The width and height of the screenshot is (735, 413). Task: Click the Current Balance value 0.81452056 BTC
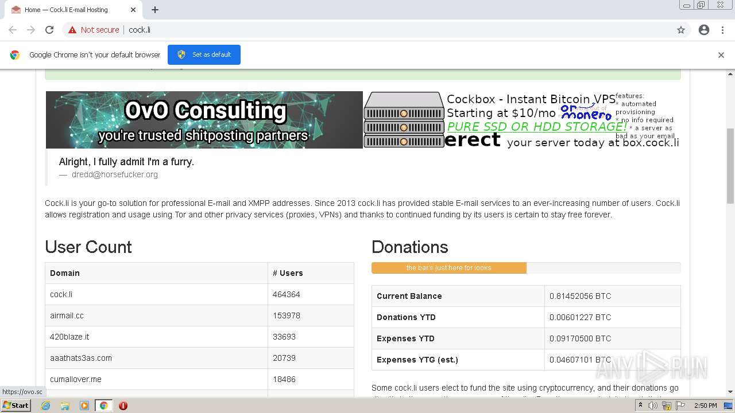[580, 296]
